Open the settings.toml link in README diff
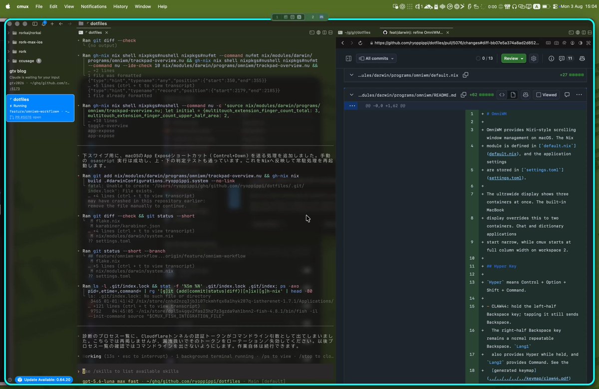Viewport: 599px width, 389px height. pos(504,178)
